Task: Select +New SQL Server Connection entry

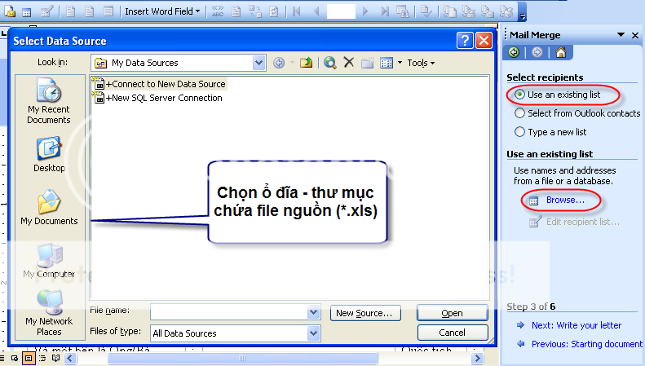Action: 158,98
